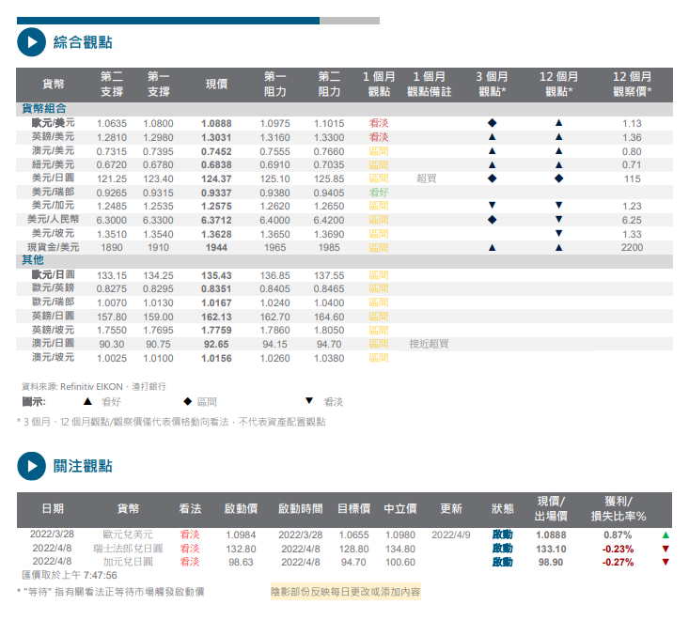Click the 看好 view for 美元/瑞郎
The width and height of the screenshot is (689, 620).
[379, 192]
